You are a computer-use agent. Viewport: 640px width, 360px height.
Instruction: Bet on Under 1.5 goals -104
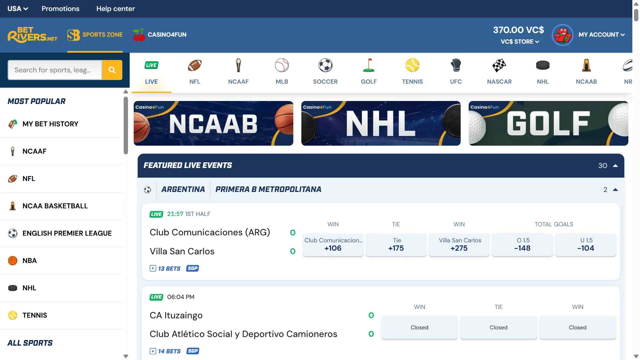[586, 245]
